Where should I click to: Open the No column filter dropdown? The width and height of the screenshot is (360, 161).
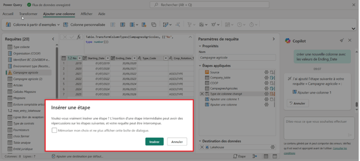pos(80,58)
